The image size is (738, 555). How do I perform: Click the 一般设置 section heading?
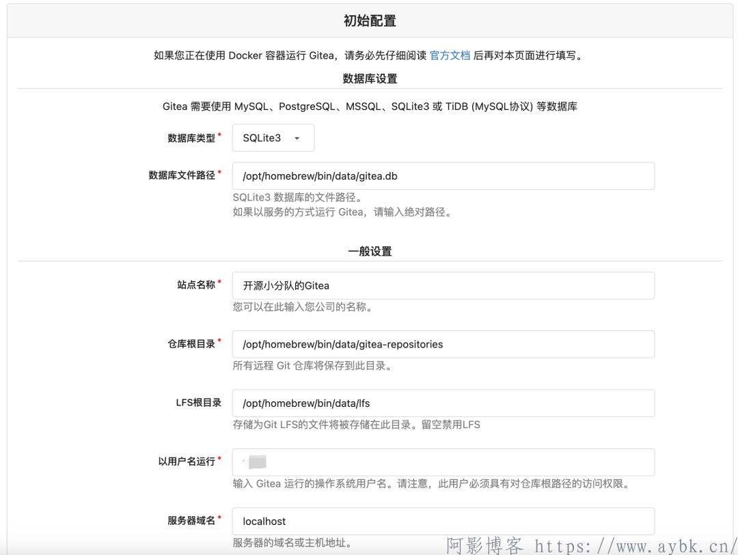pyautogui.click(x=370, y=251)
